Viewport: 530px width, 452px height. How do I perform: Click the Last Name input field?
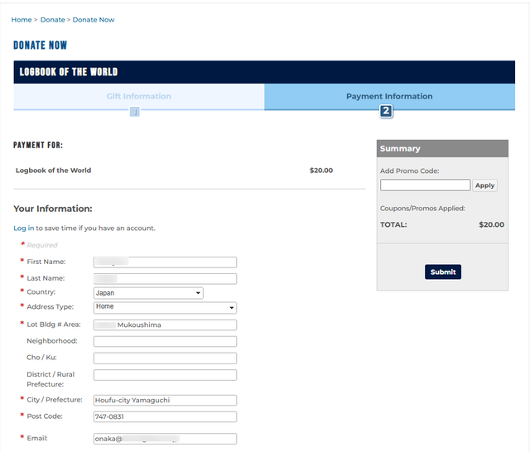(x=165, y=279)
